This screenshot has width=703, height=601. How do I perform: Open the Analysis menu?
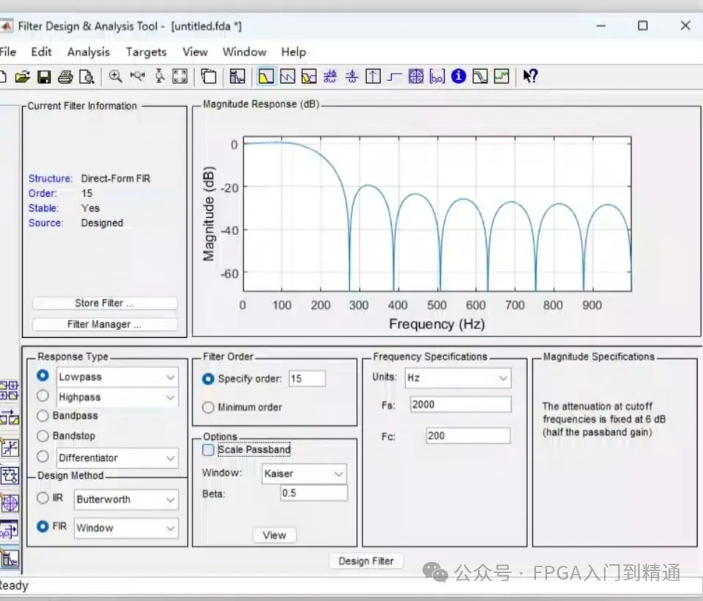point(88,52)
